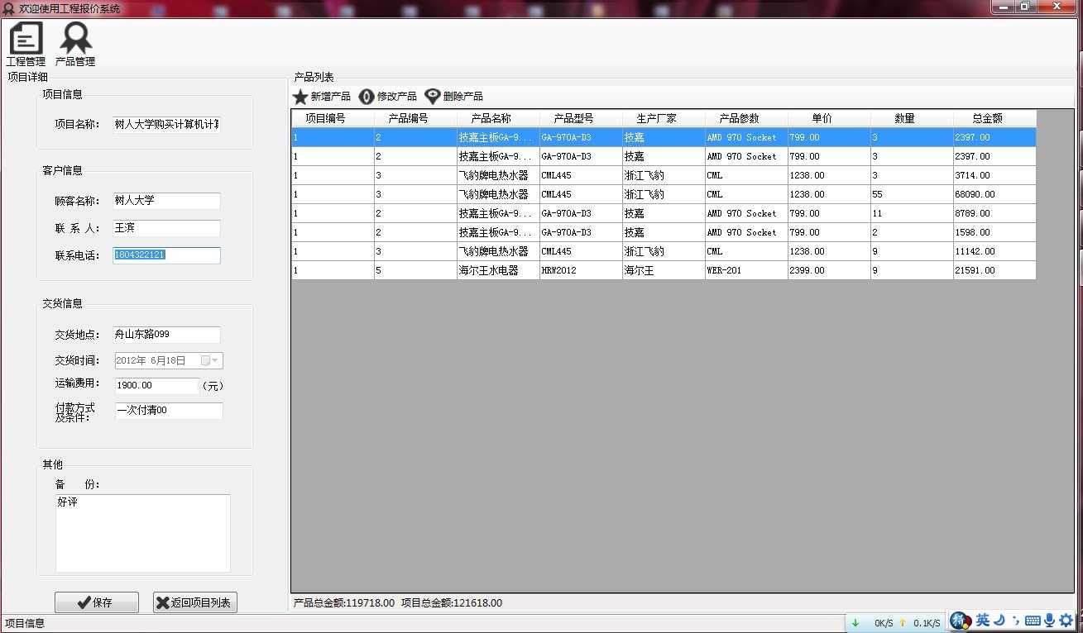Click 项目信息 status bar text
Image resolution: width=1083 pixels, height=633 pixels.
25,623
